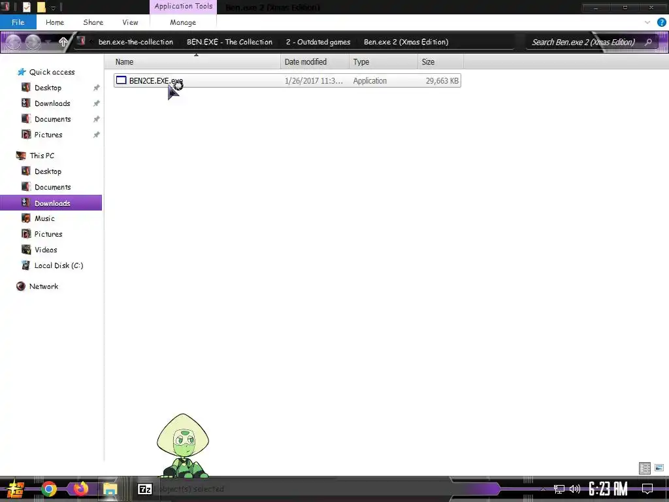Open Local Disk (C:)
Image resolution: width=669 pixels, height=502 pixels.
[x=59, y=265]
